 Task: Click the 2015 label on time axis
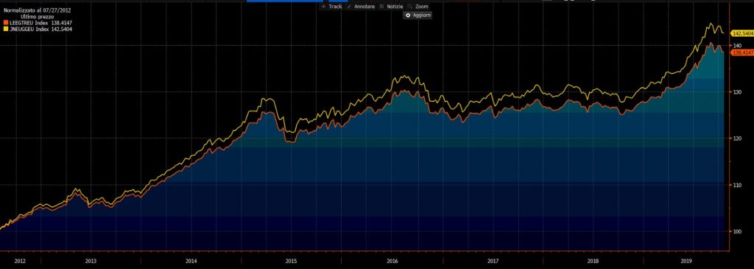coord(291,261)
